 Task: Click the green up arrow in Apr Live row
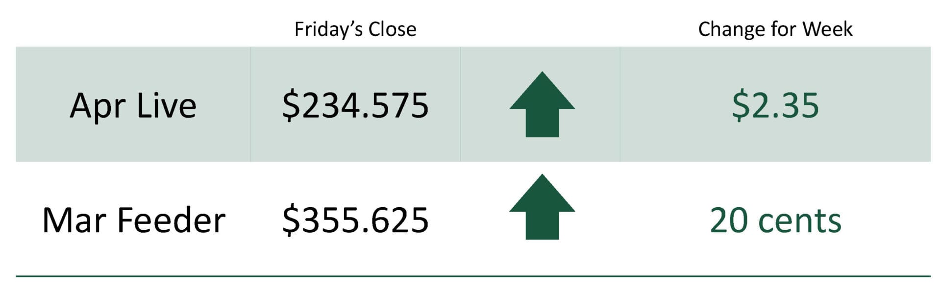click(542, 105)
